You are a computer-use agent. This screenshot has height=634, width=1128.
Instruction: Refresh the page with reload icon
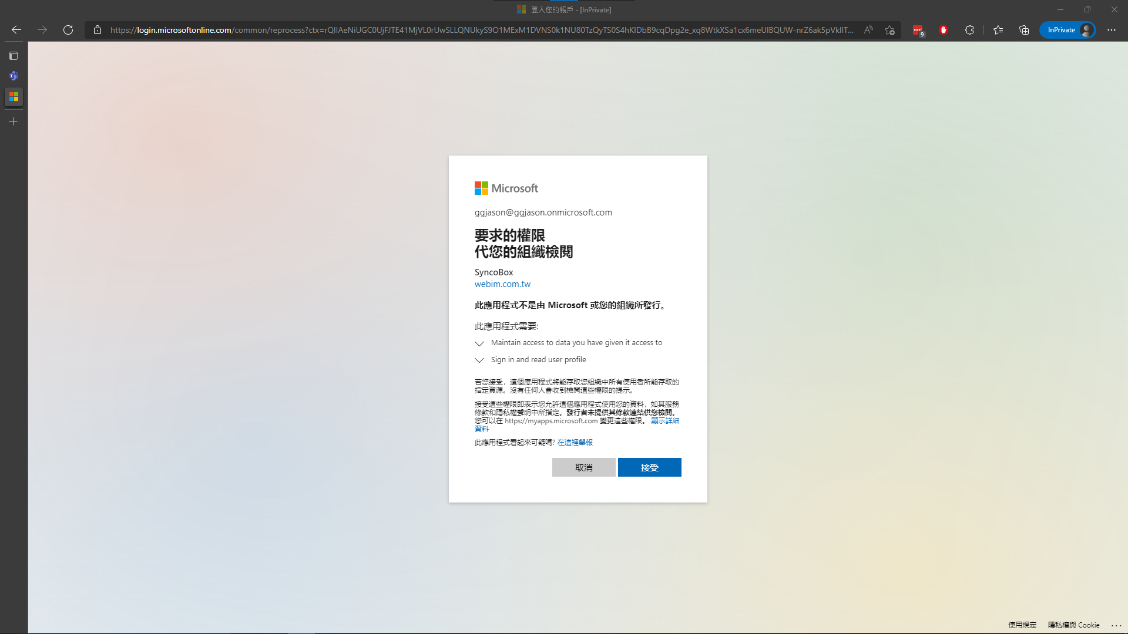tap(68, 30)
